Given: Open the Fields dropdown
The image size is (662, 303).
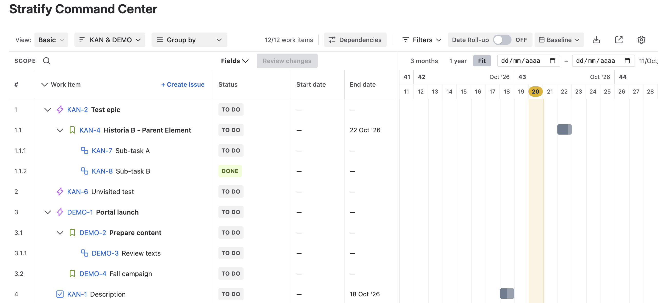Looking at the screenshot, I should (x=235, y=61).
